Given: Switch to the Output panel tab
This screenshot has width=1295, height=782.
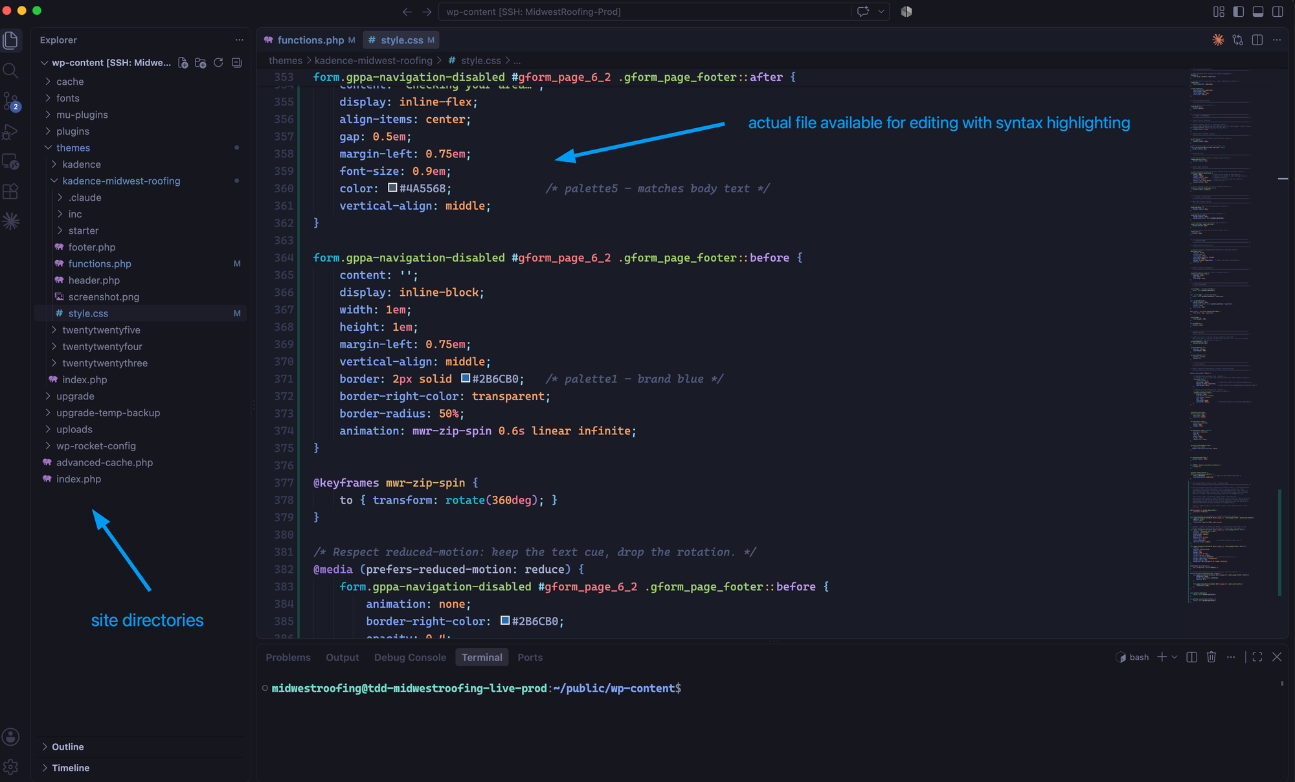Looking at the screenshot, I should pyautogui.click(x=343, y=657).
